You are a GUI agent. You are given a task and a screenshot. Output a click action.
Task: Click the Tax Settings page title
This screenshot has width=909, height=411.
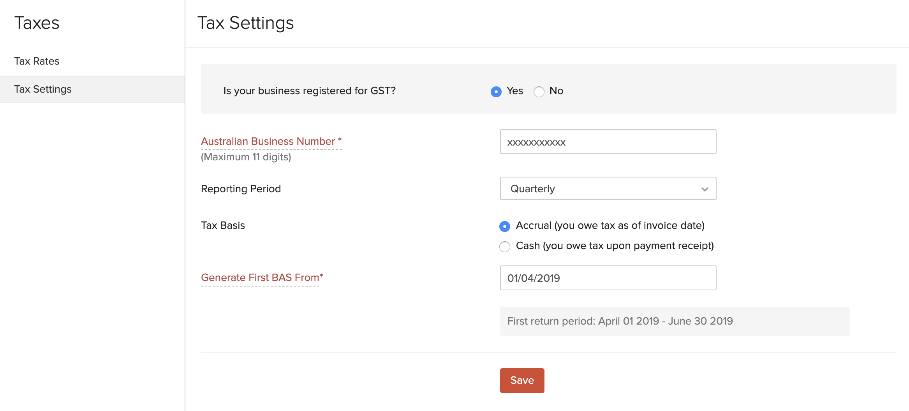coord(246,23)
